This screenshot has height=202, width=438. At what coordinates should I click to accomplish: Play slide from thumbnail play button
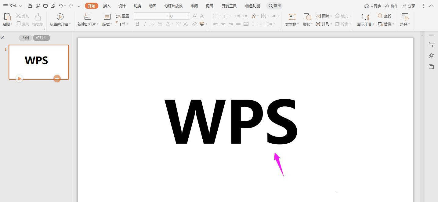[19, 79]
